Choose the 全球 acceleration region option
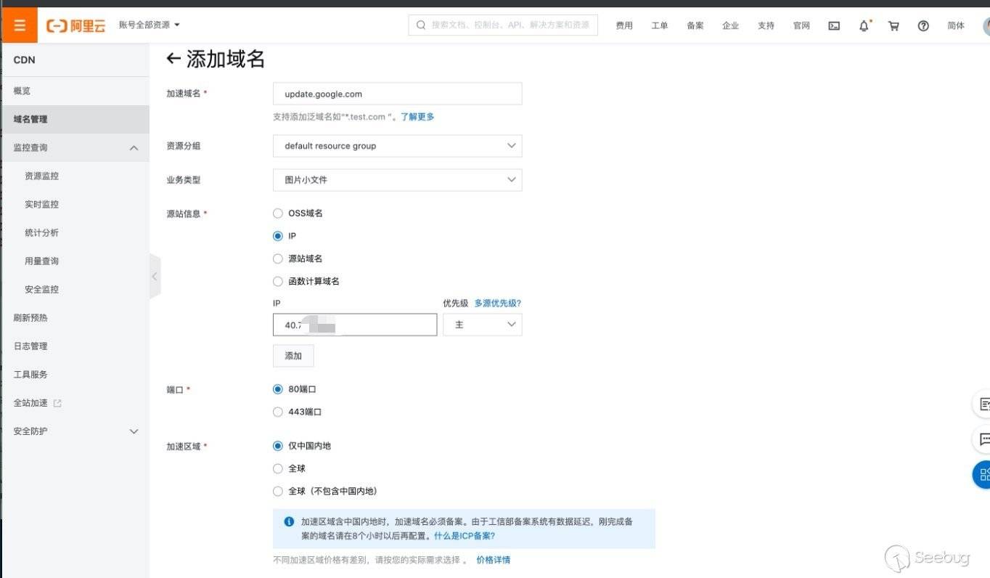This screenshot has width=990, height=578. pyautogui.click(x=278, y=468)
